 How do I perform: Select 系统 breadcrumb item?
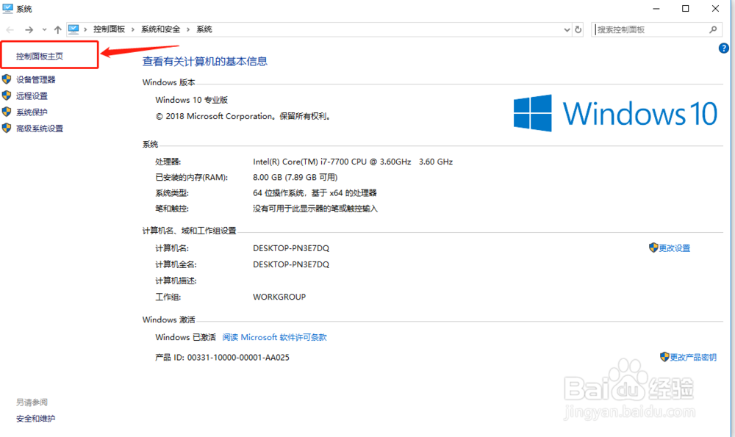[x=204, y=29]
